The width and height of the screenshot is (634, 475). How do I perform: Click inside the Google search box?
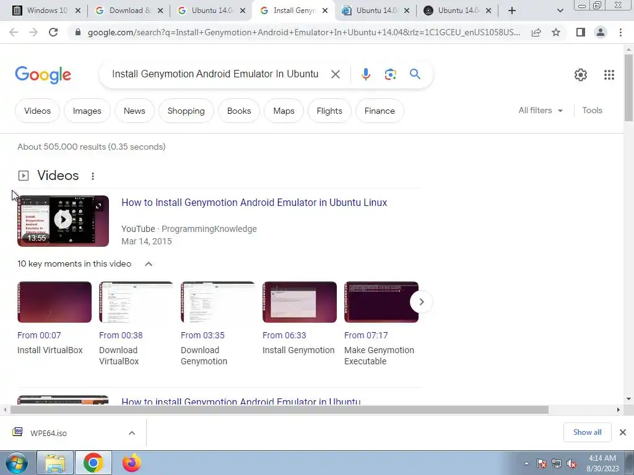215,74
